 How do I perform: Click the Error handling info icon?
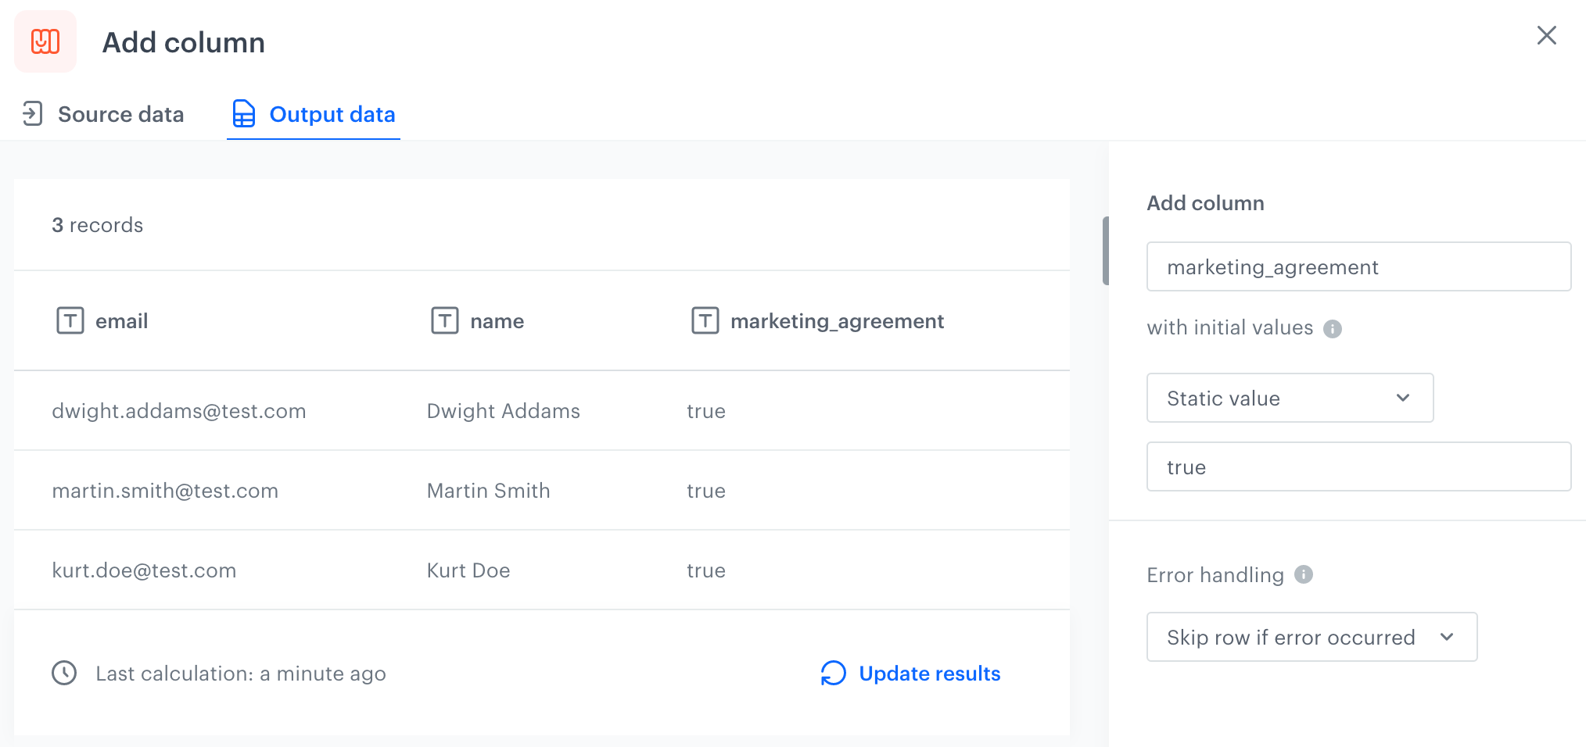click(1304, 574)
